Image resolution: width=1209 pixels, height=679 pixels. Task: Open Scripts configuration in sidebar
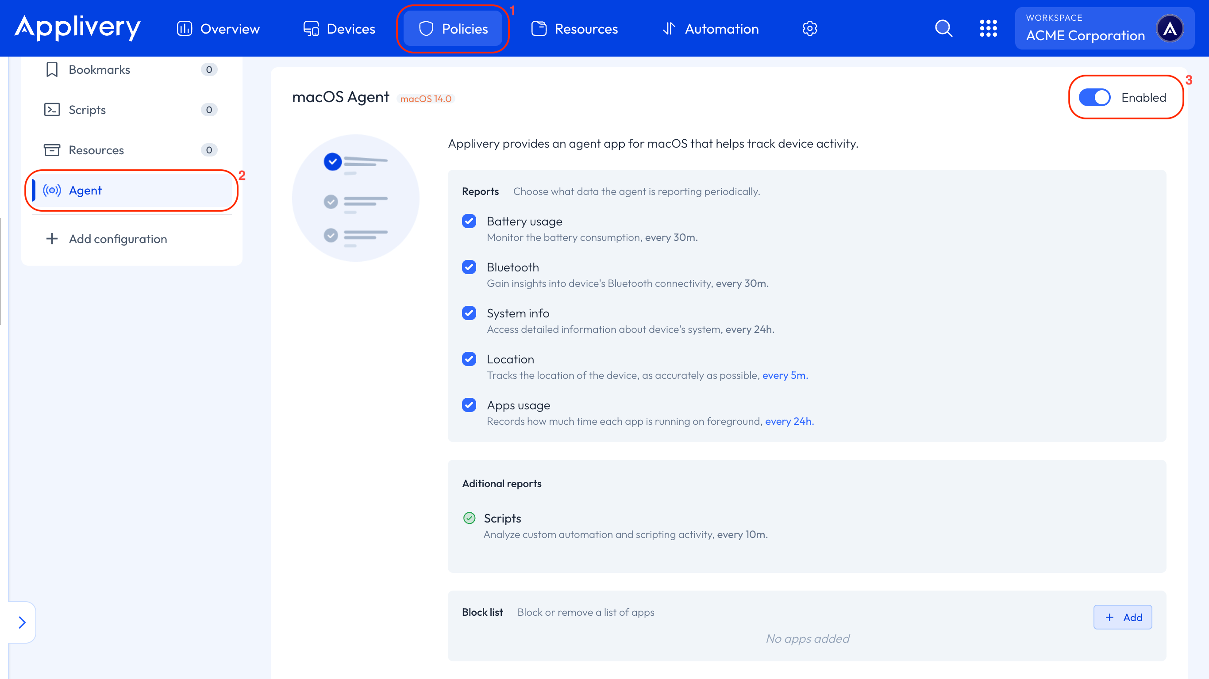(x=87, y=110)
